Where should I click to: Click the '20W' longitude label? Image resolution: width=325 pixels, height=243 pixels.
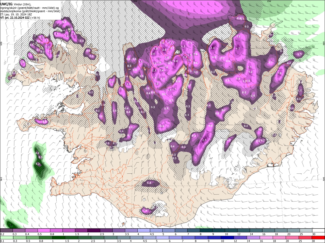coord(135,1)
